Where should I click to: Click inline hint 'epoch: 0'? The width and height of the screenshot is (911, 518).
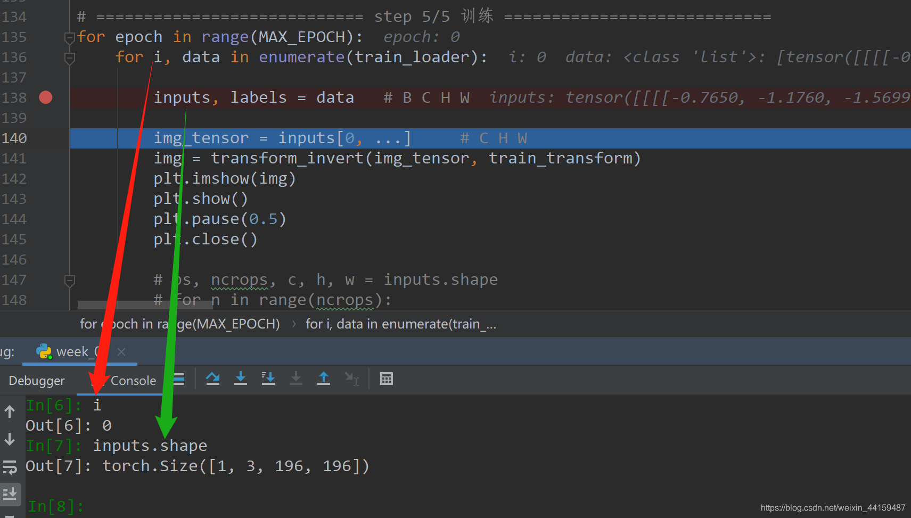421,37
